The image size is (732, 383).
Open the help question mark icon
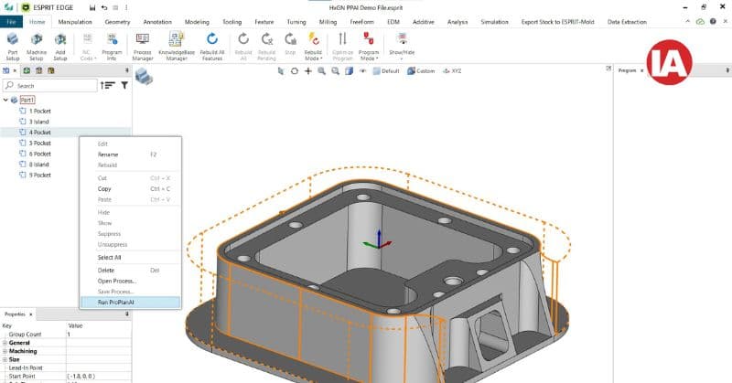pos(713,21)
